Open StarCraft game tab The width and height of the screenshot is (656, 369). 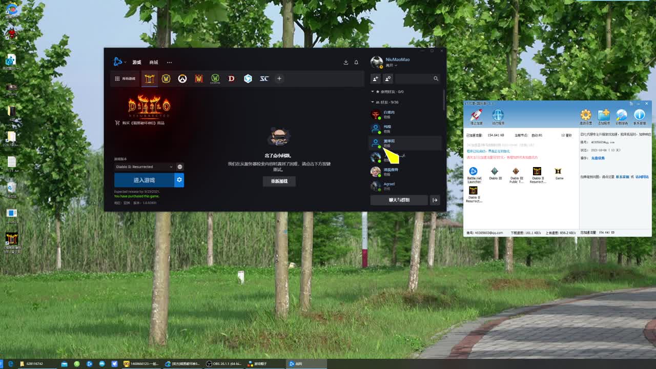click(264, 78)
